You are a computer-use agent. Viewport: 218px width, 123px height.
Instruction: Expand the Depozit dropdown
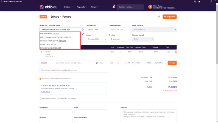(x=47, y=63)
